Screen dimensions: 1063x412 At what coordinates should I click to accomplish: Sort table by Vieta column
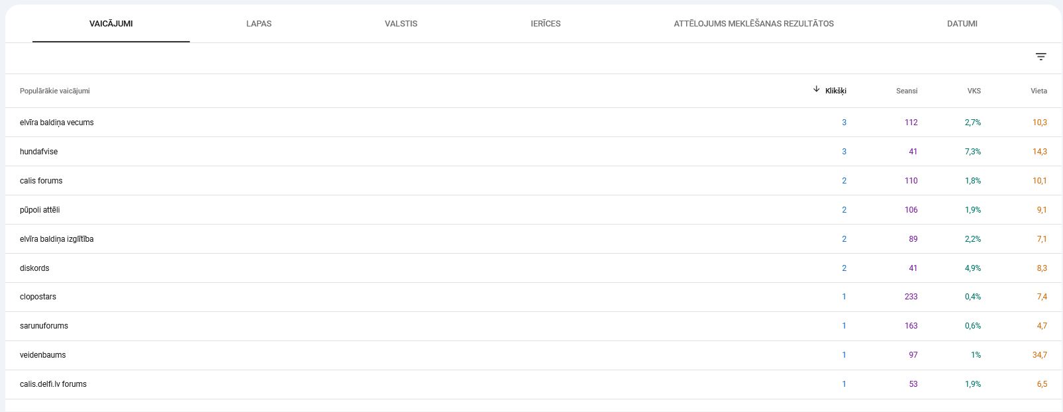point(1038,91)
